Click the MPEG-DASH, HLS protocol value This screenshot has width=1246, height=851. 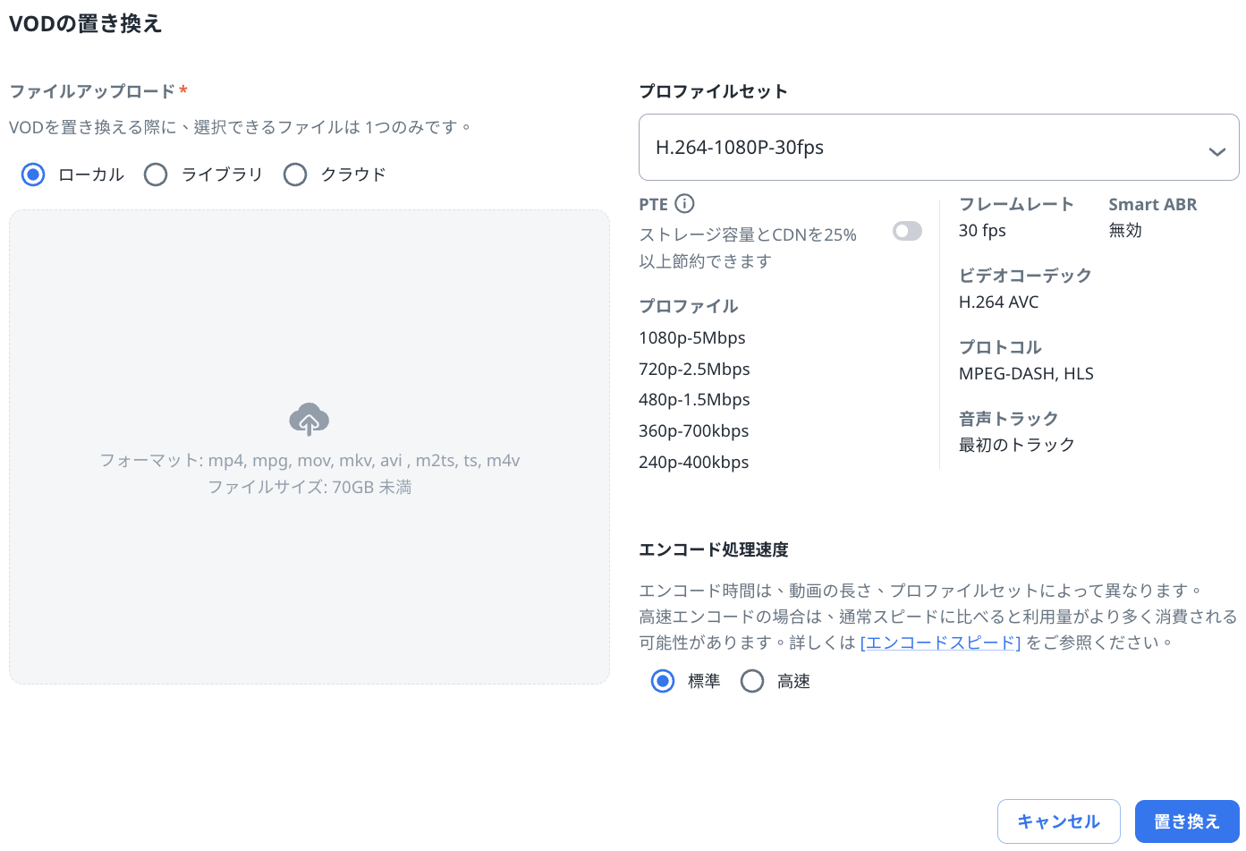click(1026, 374)
